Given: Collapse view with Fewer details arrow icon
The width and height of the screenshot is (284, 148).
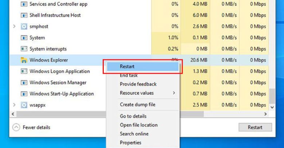Looking at the screenshot, I should [16, 127].
